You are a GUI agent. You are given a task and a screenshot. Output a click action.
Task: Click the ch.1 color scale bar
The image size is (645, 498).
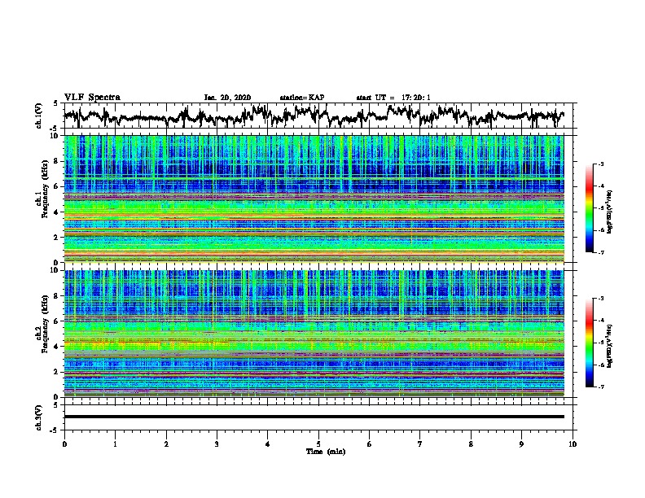click(x=589, y=208)
